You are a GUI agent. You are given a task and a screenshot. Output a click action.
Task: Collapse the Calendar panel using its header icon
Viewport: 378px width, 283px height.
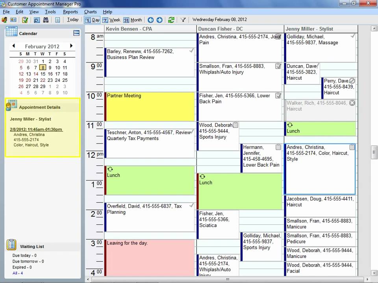(76, 33)
